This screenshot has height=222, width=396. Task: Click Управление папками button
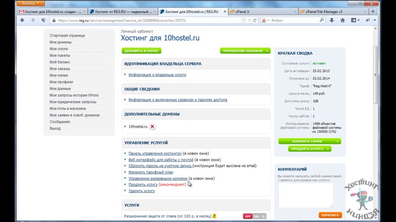point(245,51)
